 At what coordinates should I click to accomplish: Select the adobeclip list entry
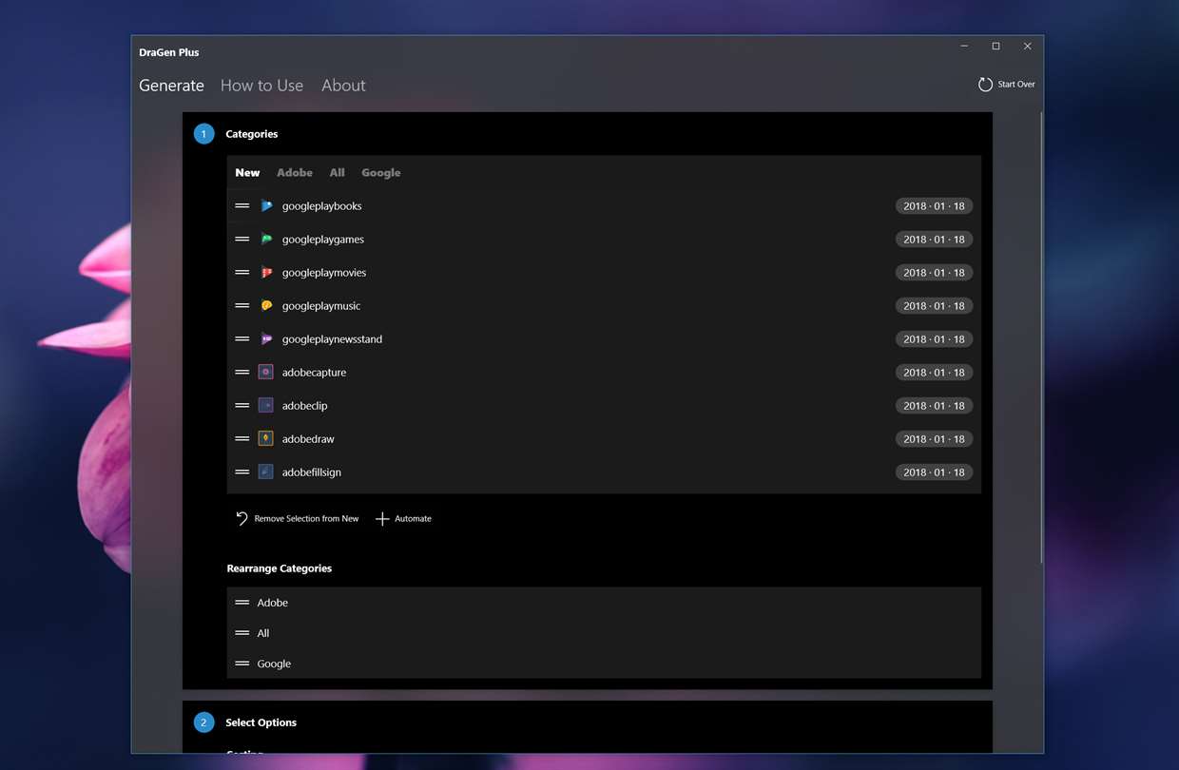click(x=604, y=406)
